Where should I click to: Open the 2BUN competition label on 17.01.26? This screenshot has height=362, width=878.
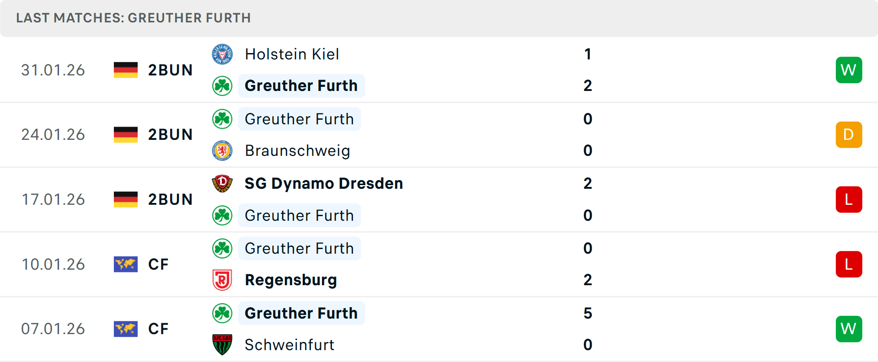(x=171, y=199)
